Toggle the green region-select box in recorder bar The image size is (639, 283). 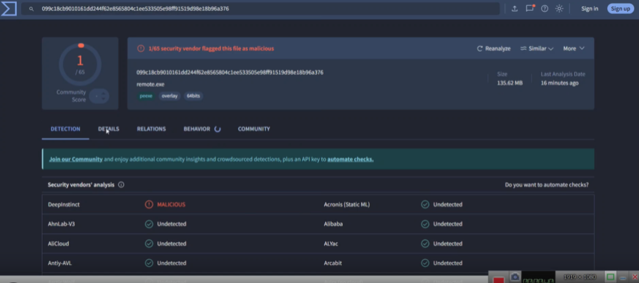pyautogui.click(x=611, y=277)
